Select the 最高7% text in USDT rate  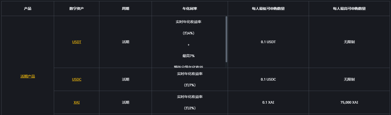(188, 56)
